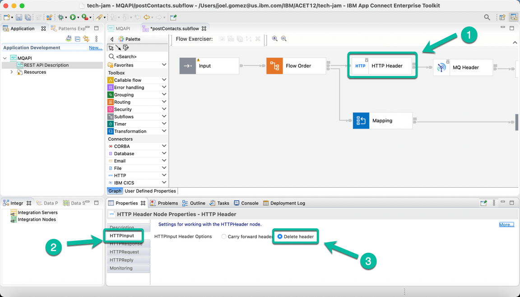Select Carry forward headers option

(223, 236)
